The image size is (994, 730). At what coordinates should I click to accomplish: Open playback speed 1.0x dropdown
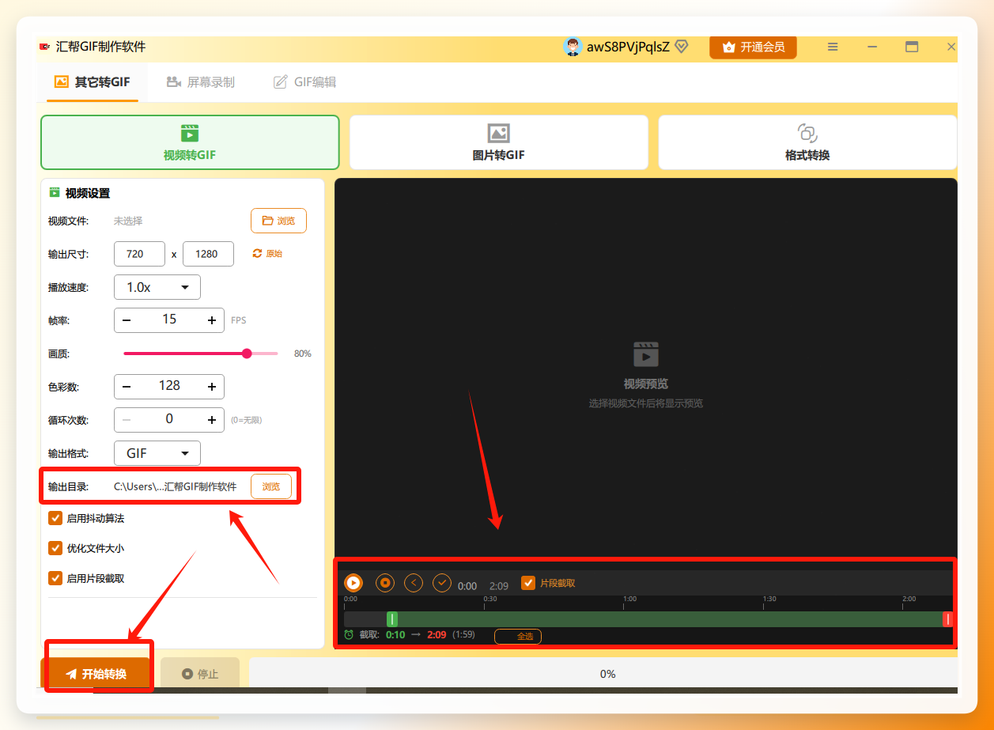157,287
